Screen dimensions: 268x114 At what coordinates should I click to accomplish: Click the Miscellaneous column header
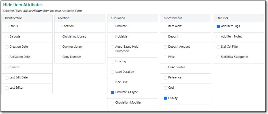point(186,18)
